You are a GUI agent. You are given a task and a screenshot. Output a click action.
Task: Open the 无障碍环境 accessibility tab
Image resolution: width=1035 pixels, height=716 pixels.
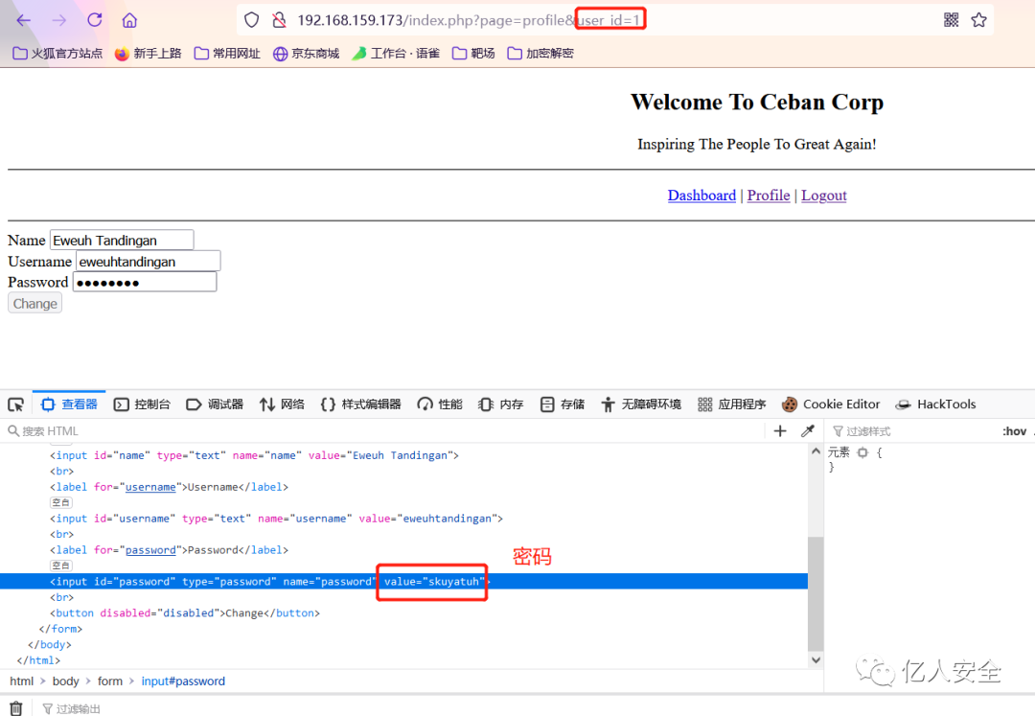(x=641, y=404)
